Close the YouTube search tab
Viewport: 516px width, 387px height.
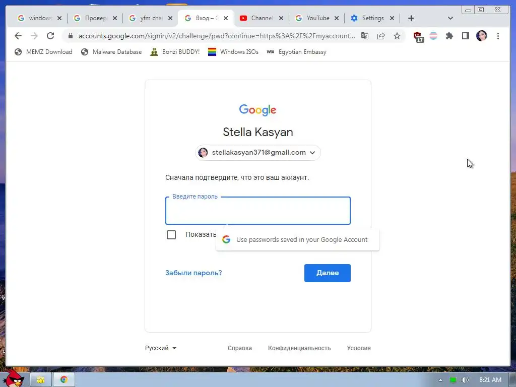(336, 18)
